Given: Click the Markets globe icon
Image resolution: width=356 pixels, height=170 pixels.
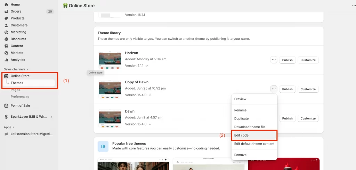Looking at the screenshot, I should click(6, 53).
